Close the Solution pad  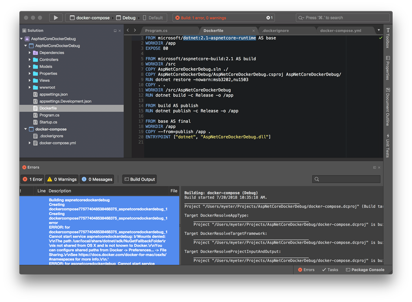pos(119,31)
